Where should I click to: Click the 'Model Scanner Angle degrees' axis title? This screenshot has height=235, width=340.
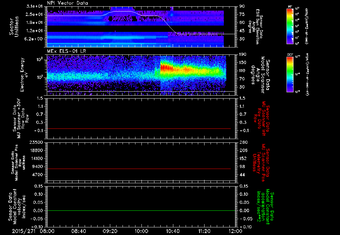(260, 75)
